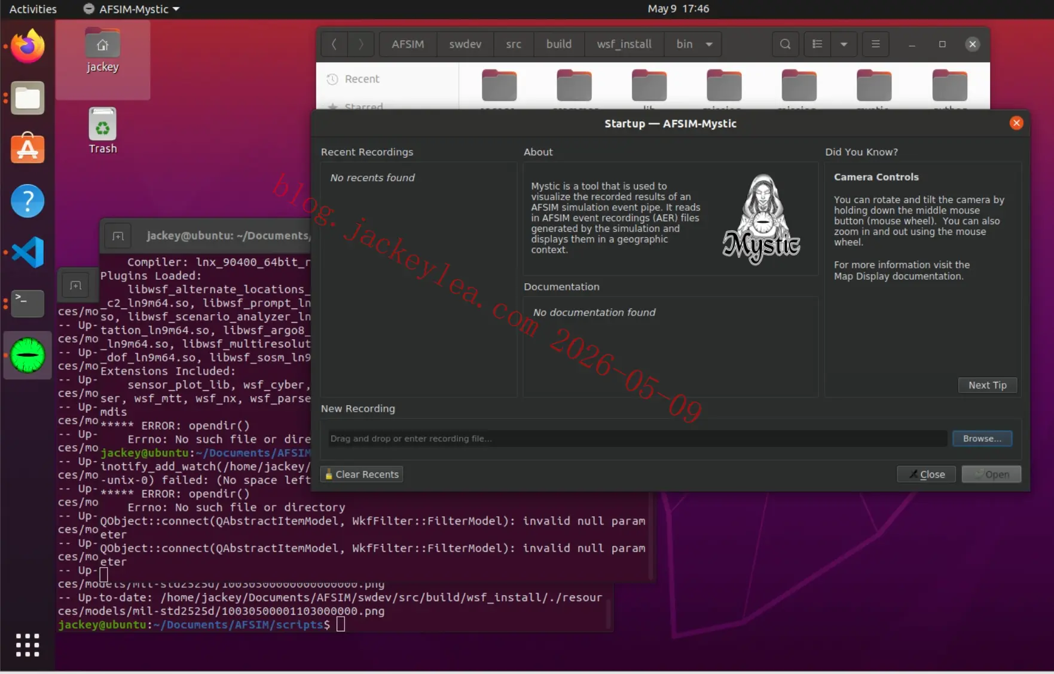Expand the view options dropdown arrow
This screenshot has height=674, width=1054.
pos(844,44)
